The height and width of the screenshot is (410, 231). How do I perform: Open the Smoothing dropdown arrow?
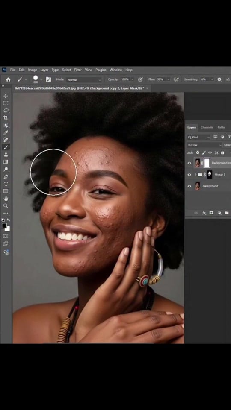212,79
